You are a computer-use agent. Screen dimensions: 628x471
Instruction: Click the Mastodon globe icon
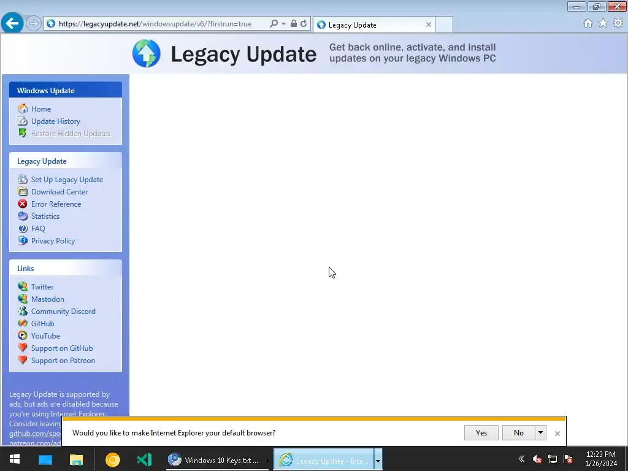coord(23,299)
